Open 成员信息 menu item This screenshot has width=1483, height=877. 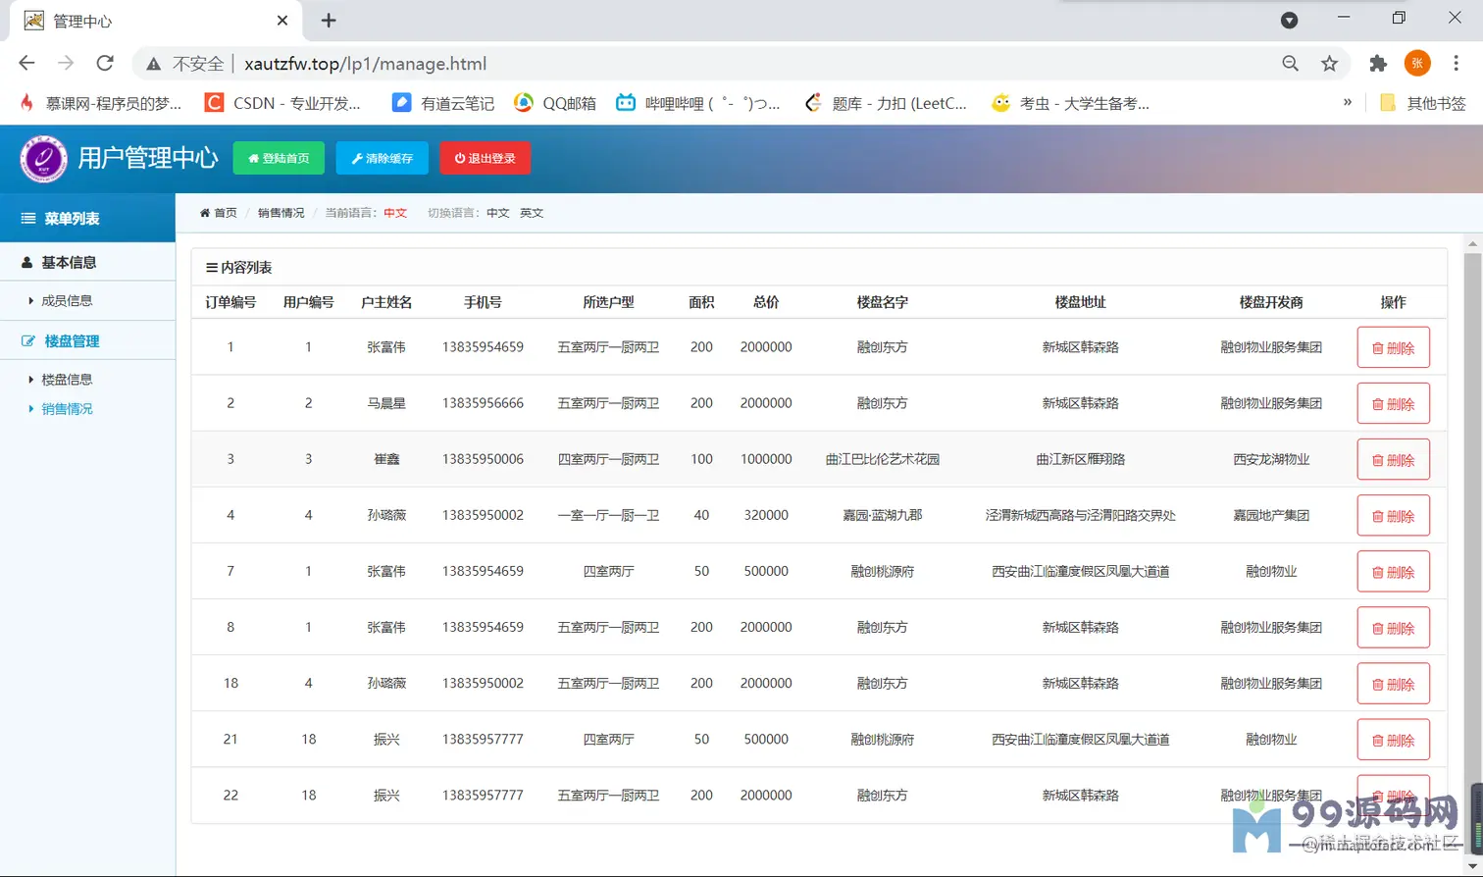point(67,300)
